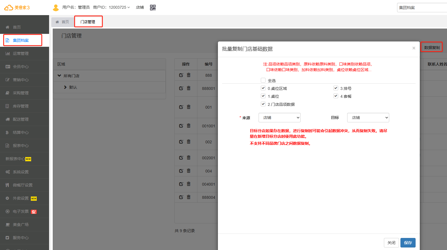Uncheck the 0.桌位区域 checkbox

263,88
